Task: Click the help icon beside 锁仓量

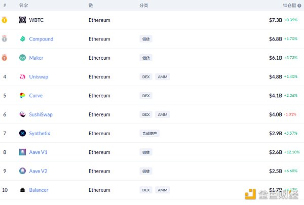Action: 299,5
